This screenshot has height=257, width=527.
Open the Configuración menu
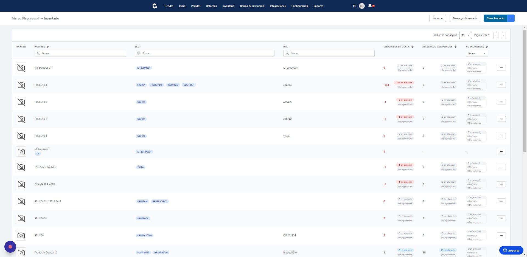tap(299, 6)
